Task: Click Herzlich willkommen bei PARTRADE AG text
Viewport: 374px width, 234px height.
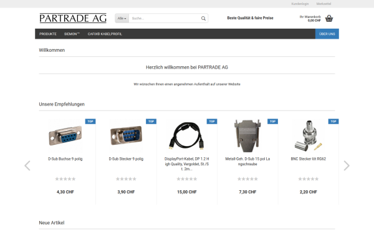Action: point(187,67)
